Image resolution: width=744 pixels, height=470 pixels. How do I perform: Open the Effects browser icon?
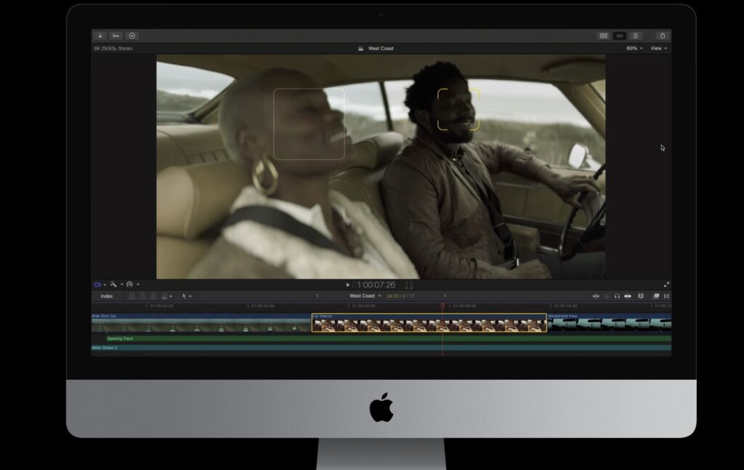(656, 296)
